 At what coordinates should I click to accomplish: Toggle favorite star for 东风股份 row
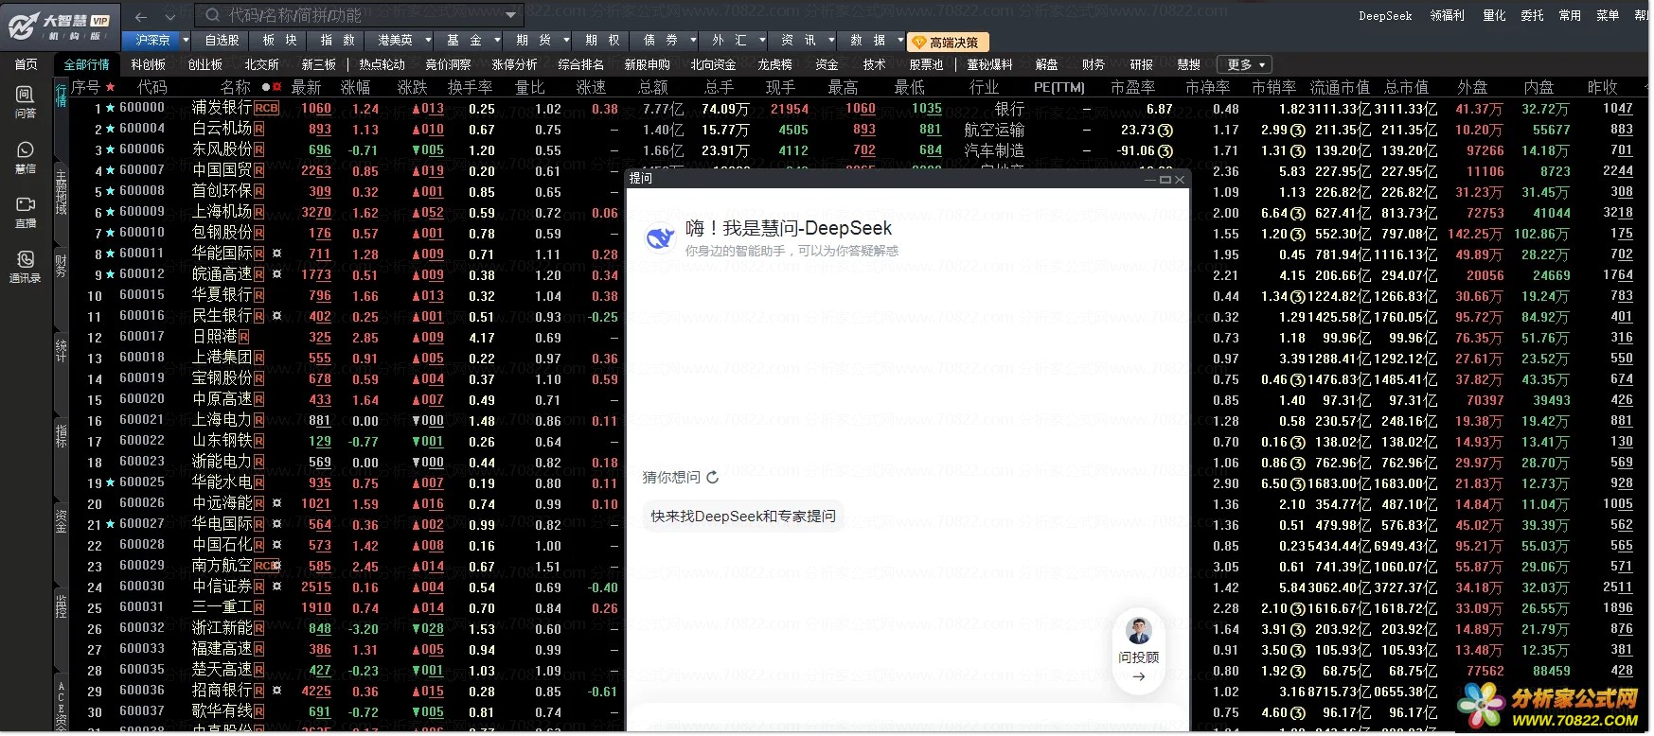pos(110,150)
